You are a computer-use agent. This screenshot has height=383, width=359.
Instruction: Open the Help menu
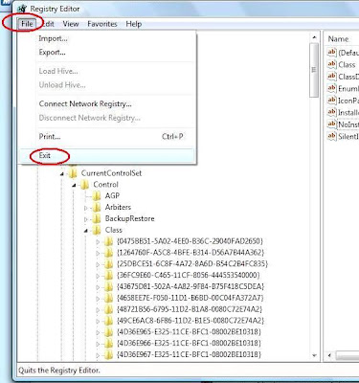coord(133,24)
